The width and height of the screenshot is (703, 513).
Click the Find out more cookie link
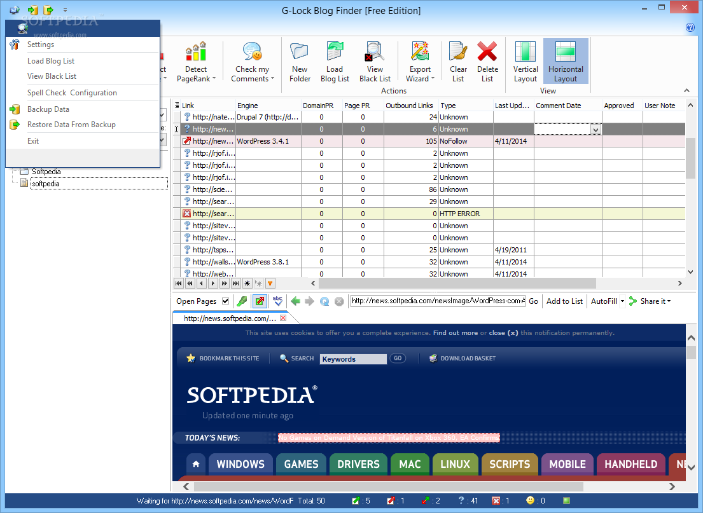(x=455, y=333)
